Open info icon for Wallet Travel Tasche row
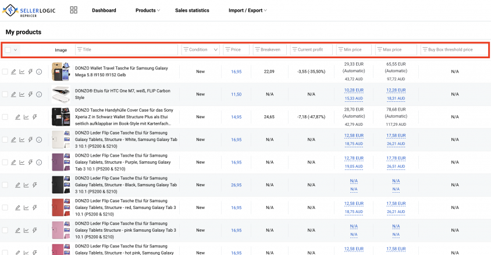 click(x=39, y=72)
